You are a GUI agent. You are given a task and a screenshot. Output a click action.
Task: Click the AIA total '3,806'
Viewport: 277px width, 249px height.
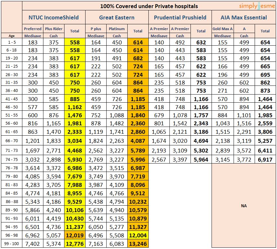(x=265, y=132)
